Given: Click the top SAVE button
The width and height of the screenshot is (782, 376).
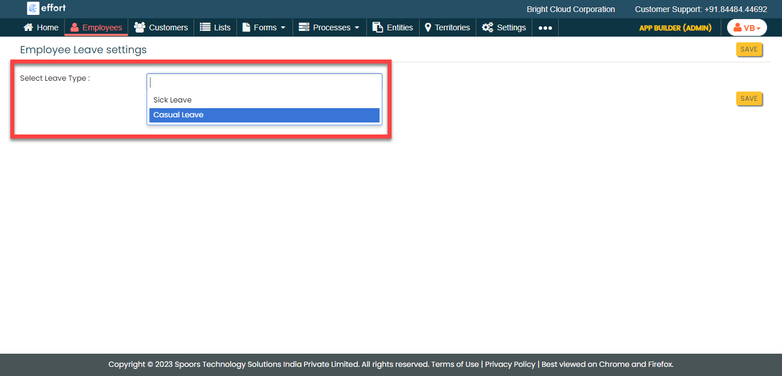Looking at the screenshot, I should (x=749, y=50).
